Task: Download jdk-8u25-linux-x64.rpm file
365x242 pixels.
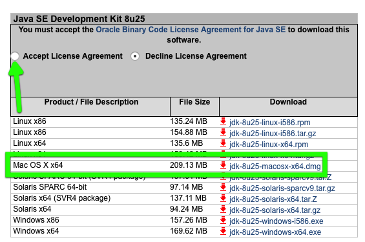Action: [x=269, y=145]
